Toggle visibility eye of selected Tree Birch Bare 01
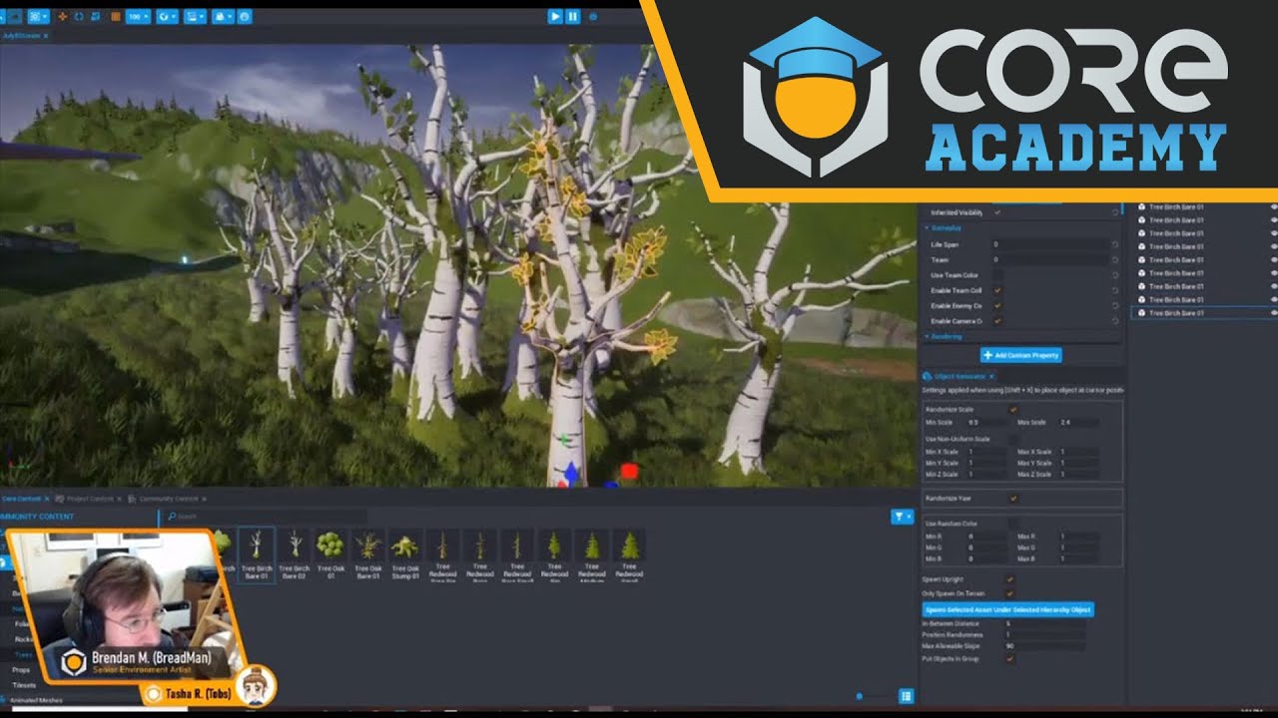 [1273, 313]
